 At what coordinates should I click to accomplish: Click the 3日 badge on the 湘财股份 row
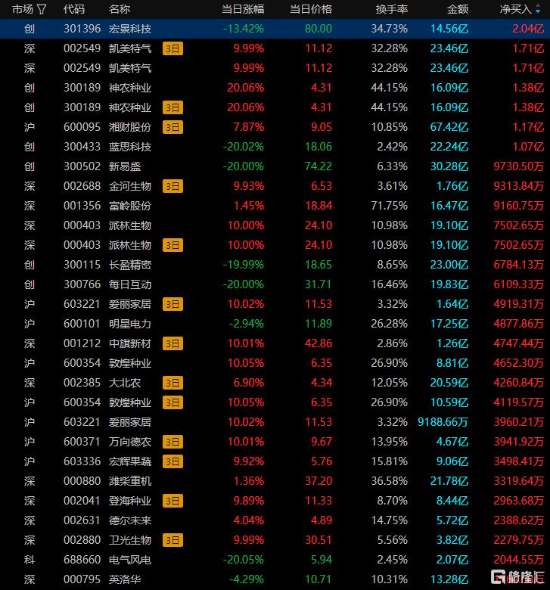coord(172,127)
